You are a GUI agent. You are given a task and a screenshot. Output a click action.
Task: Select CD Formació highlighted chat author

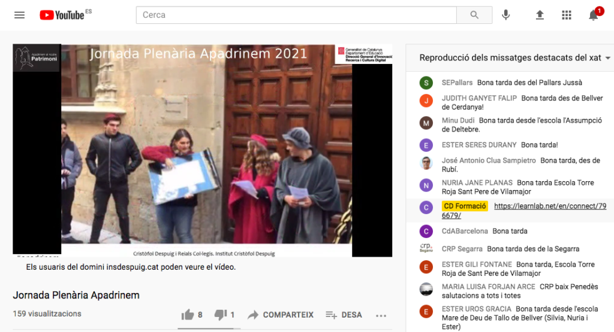465,206
